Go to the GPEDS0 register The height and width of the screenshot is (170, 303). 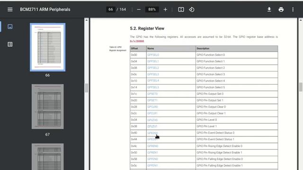(152, 133)
